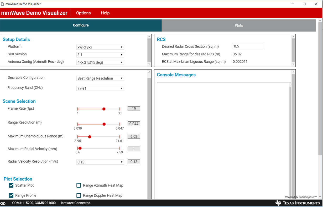
Task: Click the Range Resolution value box 0.044
Action: [134, 124]
